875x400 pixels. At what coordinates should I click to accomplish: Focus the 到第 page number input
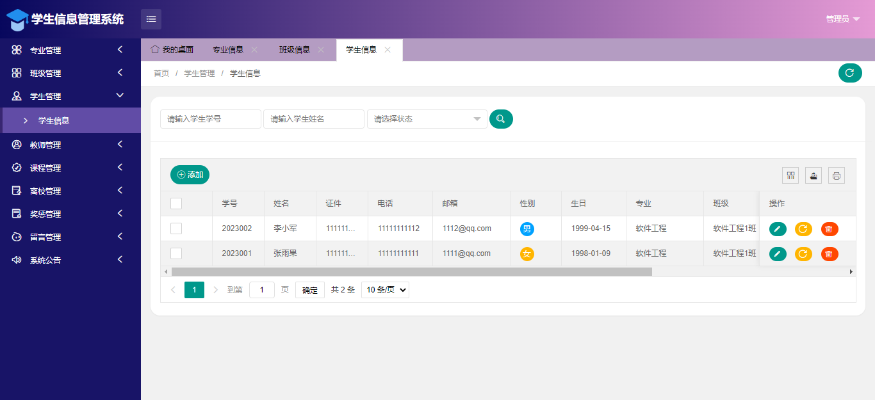(x=262, y=290)
